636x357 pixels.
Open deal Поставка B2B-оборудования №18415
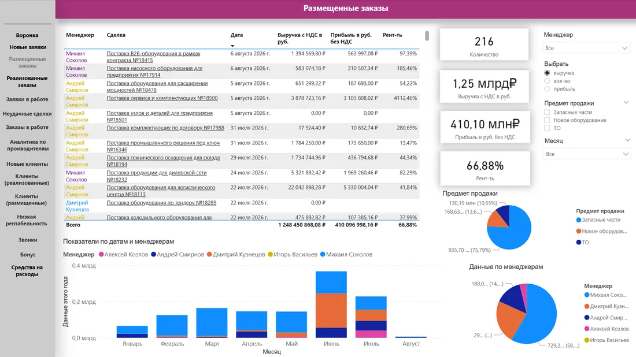[153, 57]
